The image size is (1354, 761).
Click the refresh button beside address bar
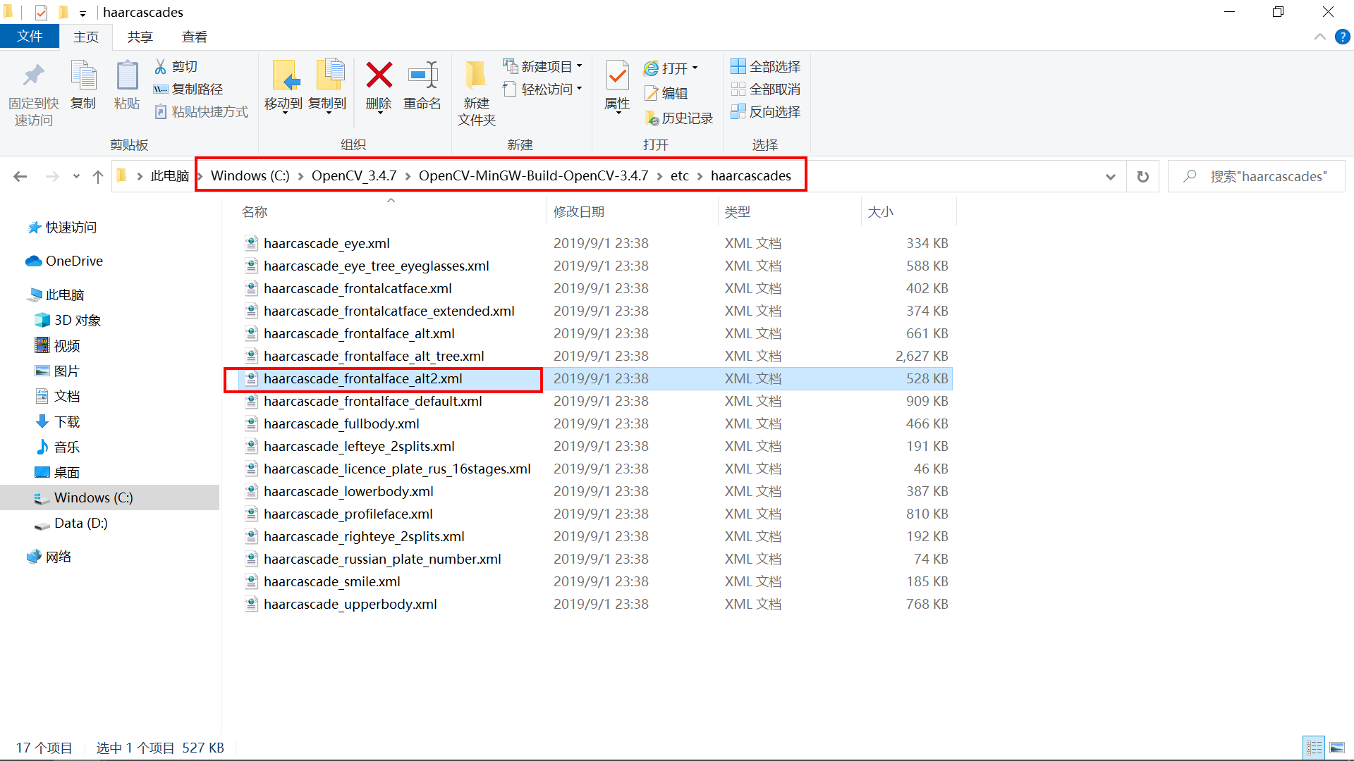(x=1142, y=176)
